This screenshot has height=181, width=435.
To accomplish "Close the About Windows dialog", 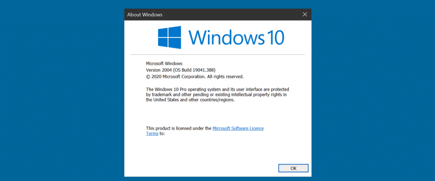I will coord(305,14).
